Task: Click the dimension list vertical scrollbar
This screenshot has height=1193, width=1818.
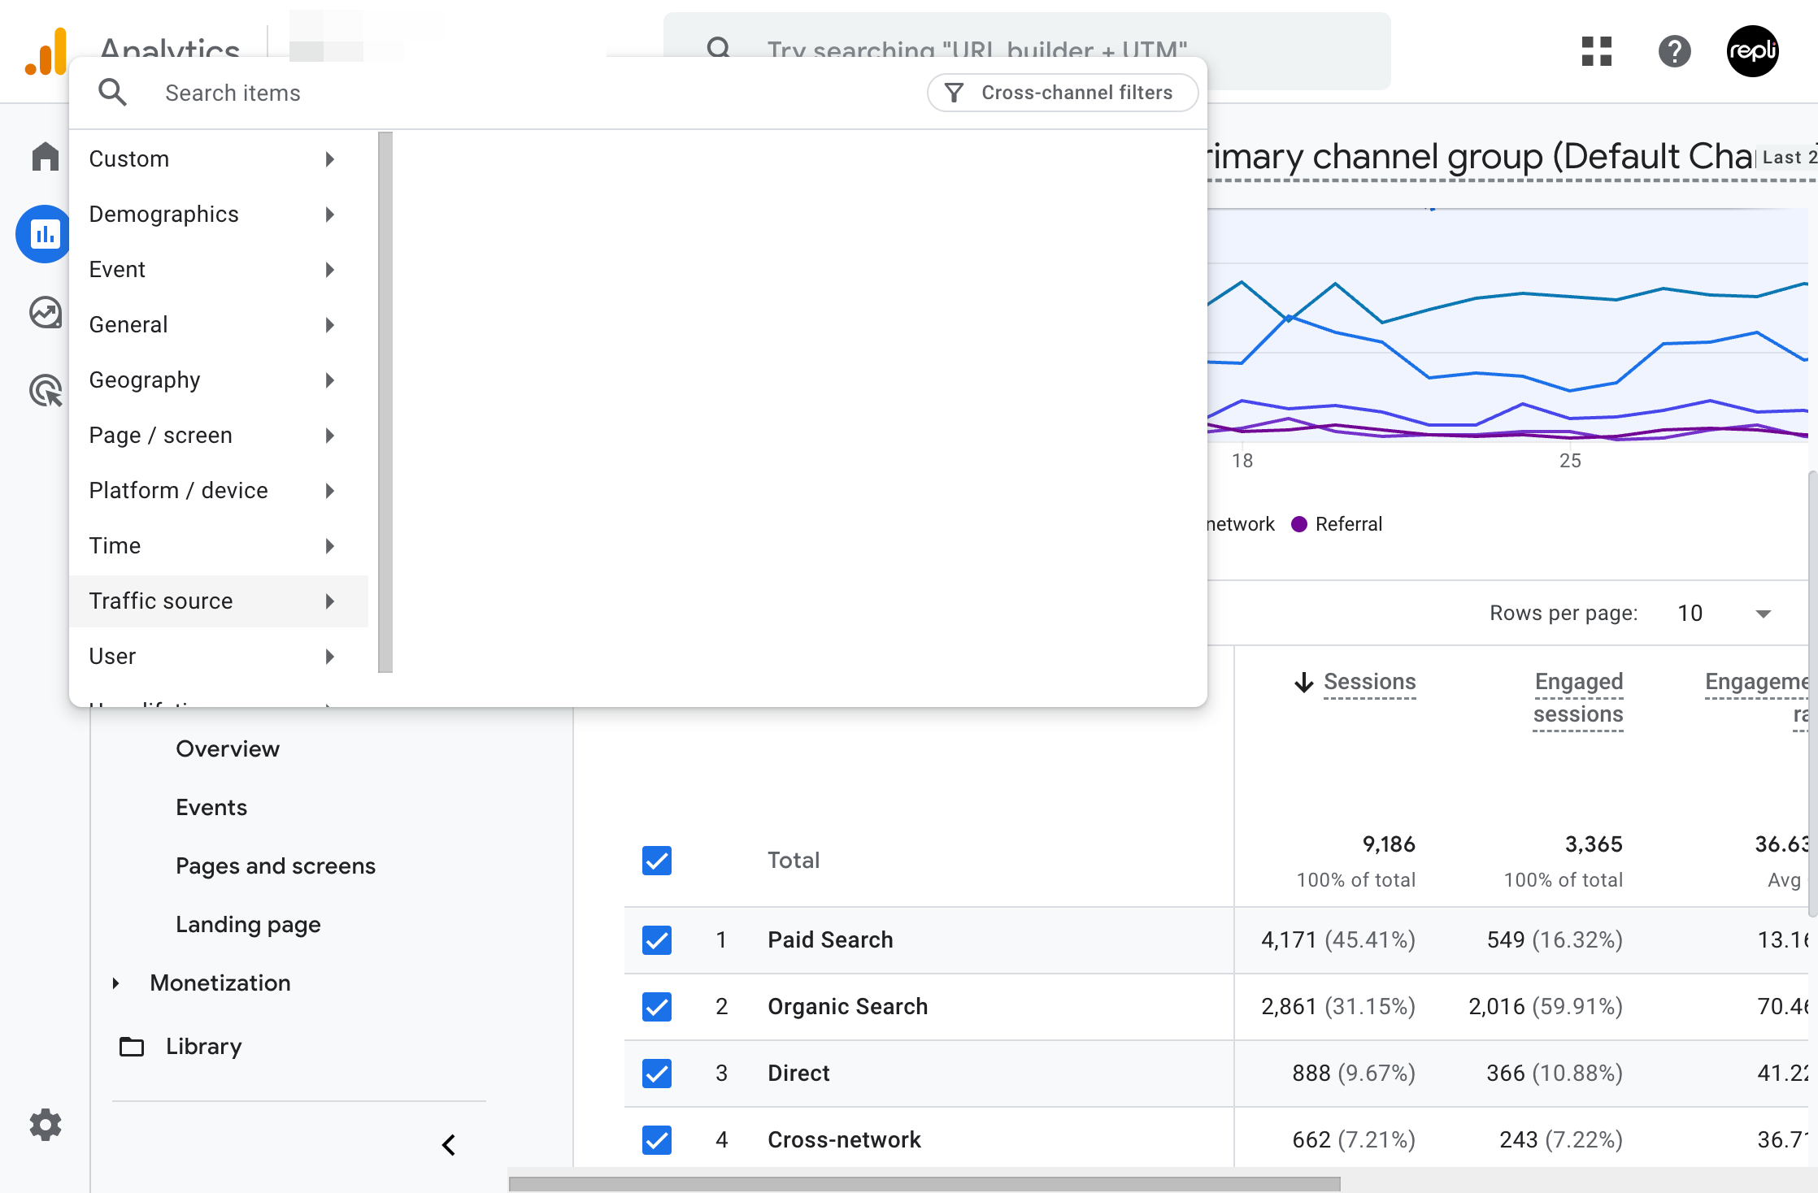Action: coord(385,402)
